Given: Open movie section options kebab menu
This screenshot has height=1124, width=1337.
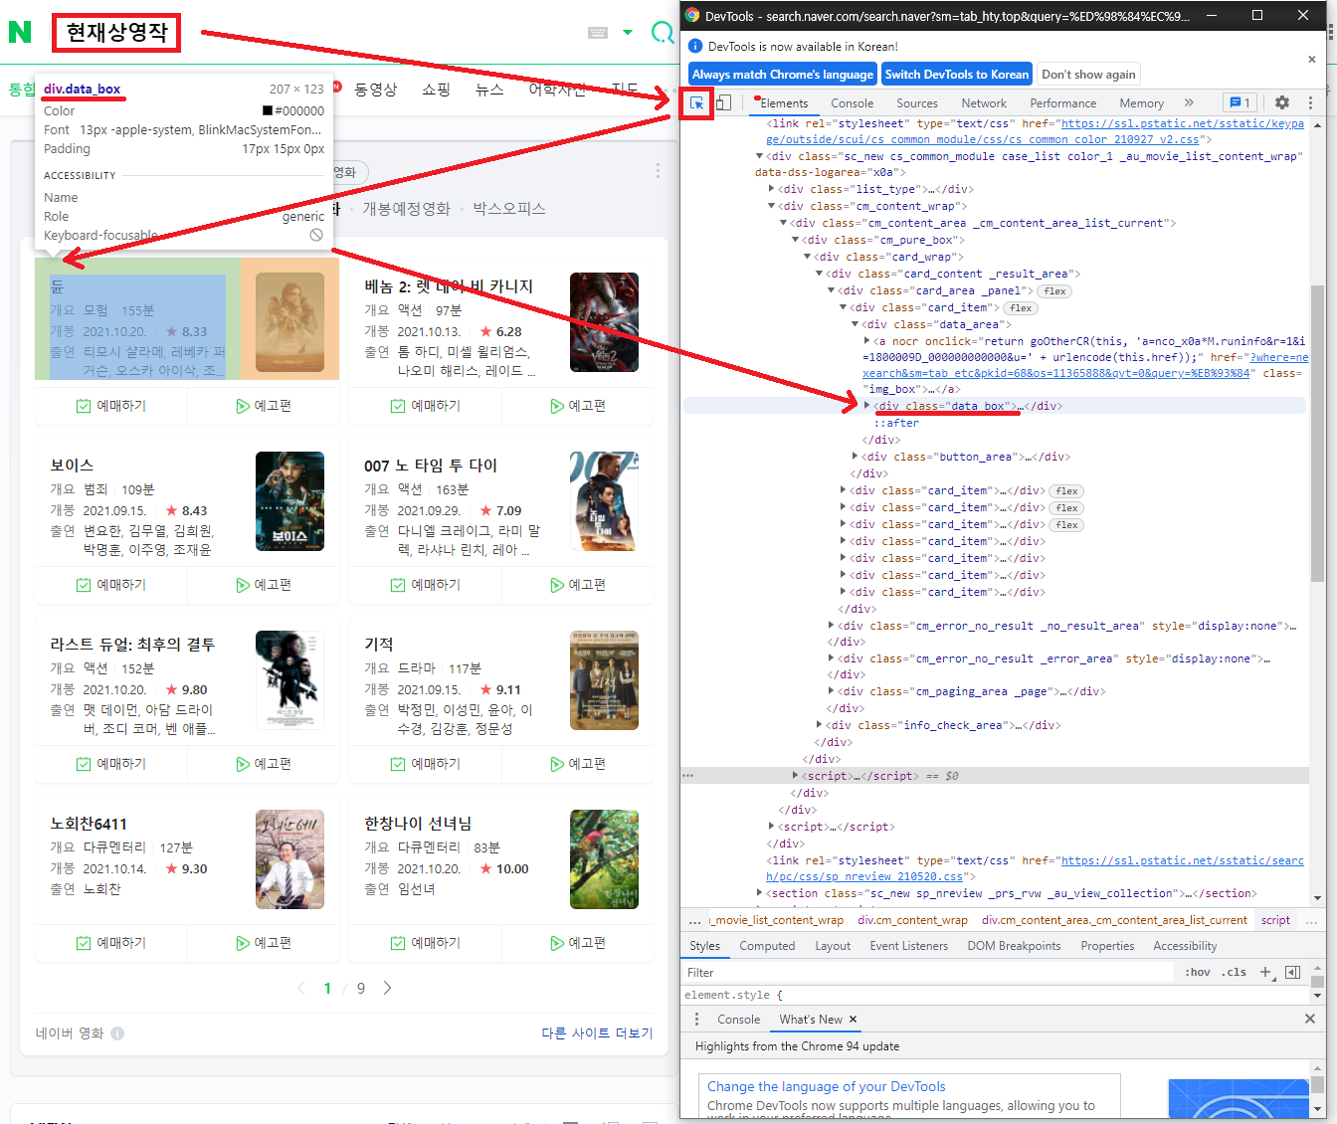Looking at the screenshot, I should point(658,171).
